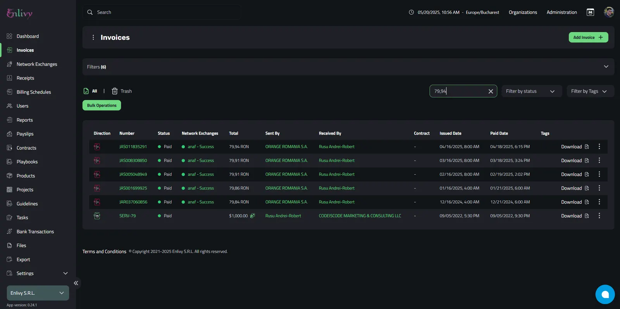
Task: Open the support chat bubble
Action: point(605,294)
